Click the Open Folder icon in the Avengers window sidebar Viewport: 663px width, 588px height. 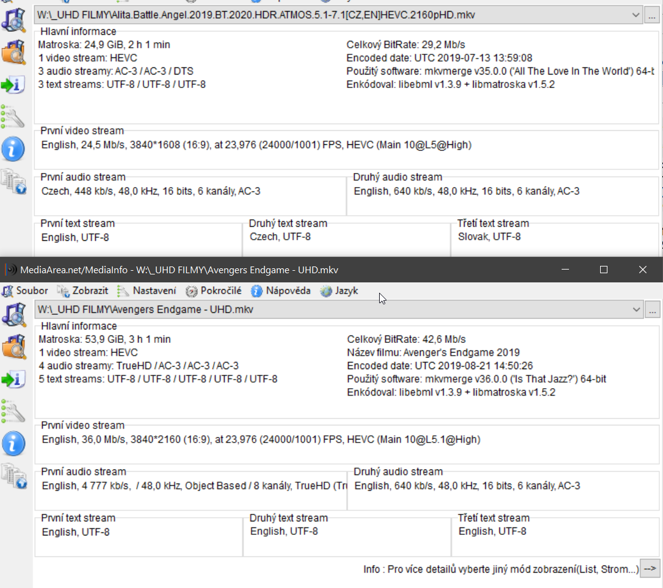pos(14,347)
